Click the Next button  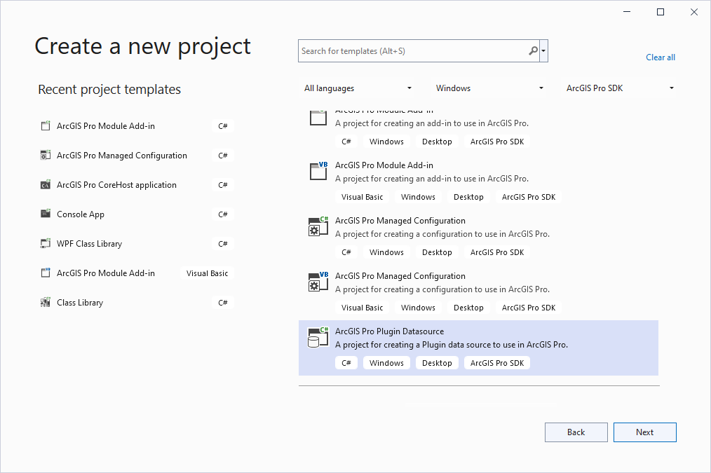pos(644,432)
